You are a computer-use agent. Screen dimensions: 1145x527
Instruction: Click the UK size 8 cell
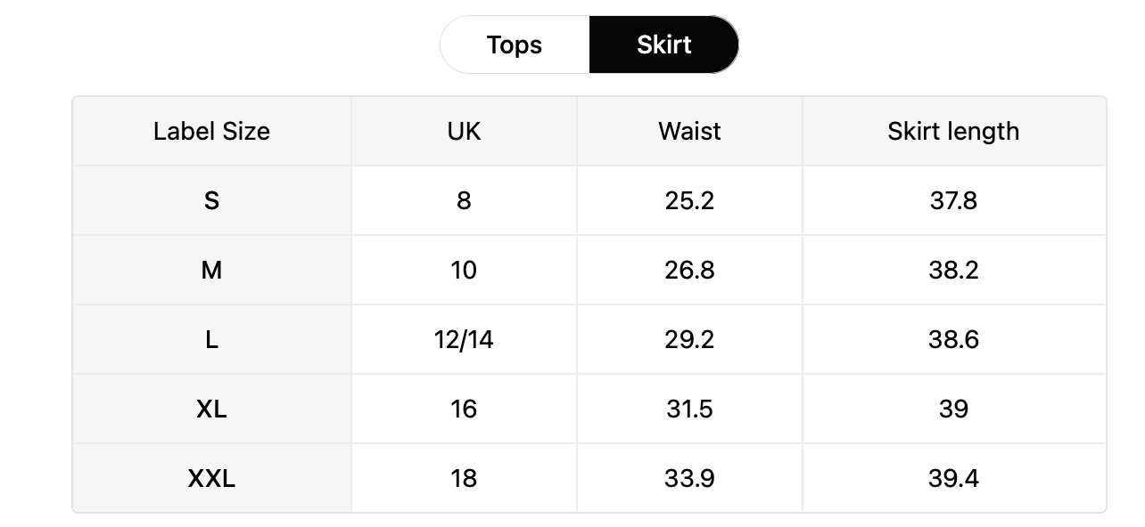click(464, 200)
